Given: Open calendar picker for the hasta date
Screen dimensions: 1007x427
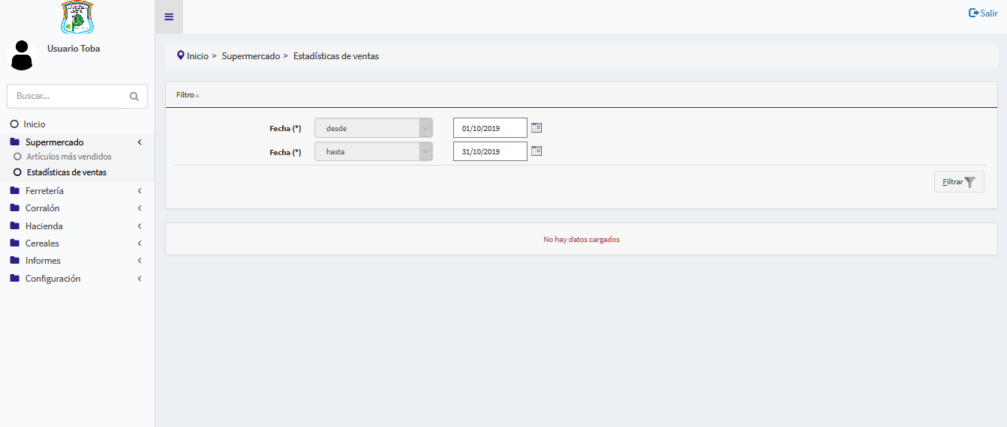Looking at the screenshot, I should pyautogui.click(x=537, y=151).
